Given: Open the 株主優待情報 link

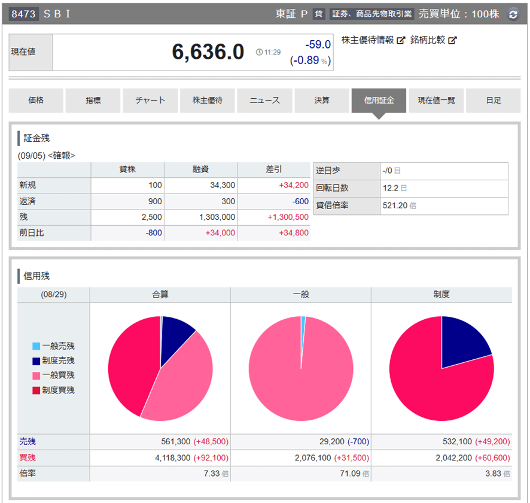Looking at the screenshot, I should click(x=367, y=40).
